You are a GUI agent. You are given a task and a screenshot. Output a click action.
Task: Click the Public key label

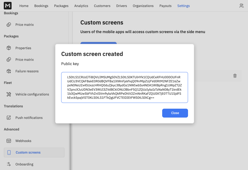point(70,64)
